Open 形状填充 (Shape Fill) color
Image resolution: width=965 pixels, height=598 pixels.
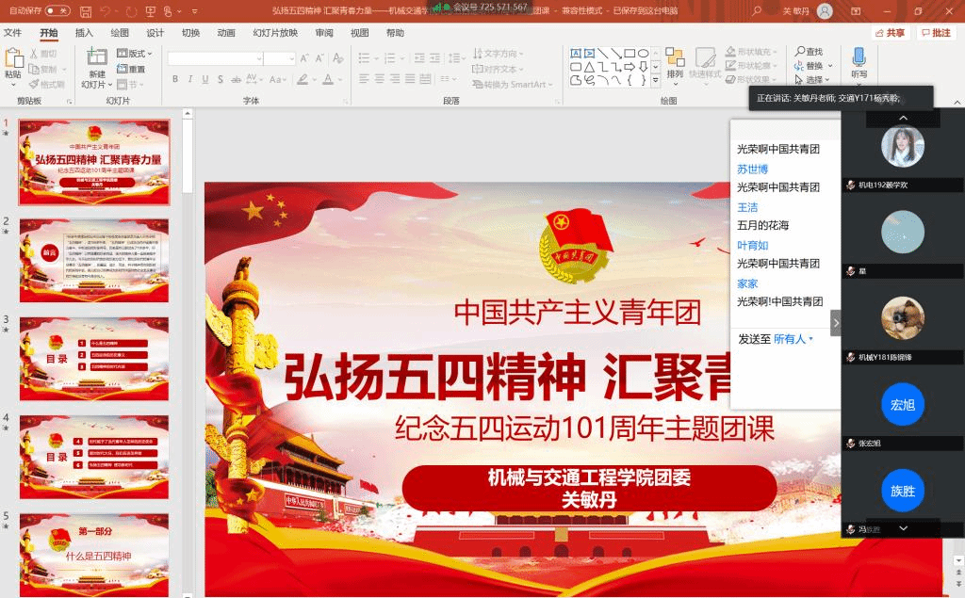(x=751, y=52)
